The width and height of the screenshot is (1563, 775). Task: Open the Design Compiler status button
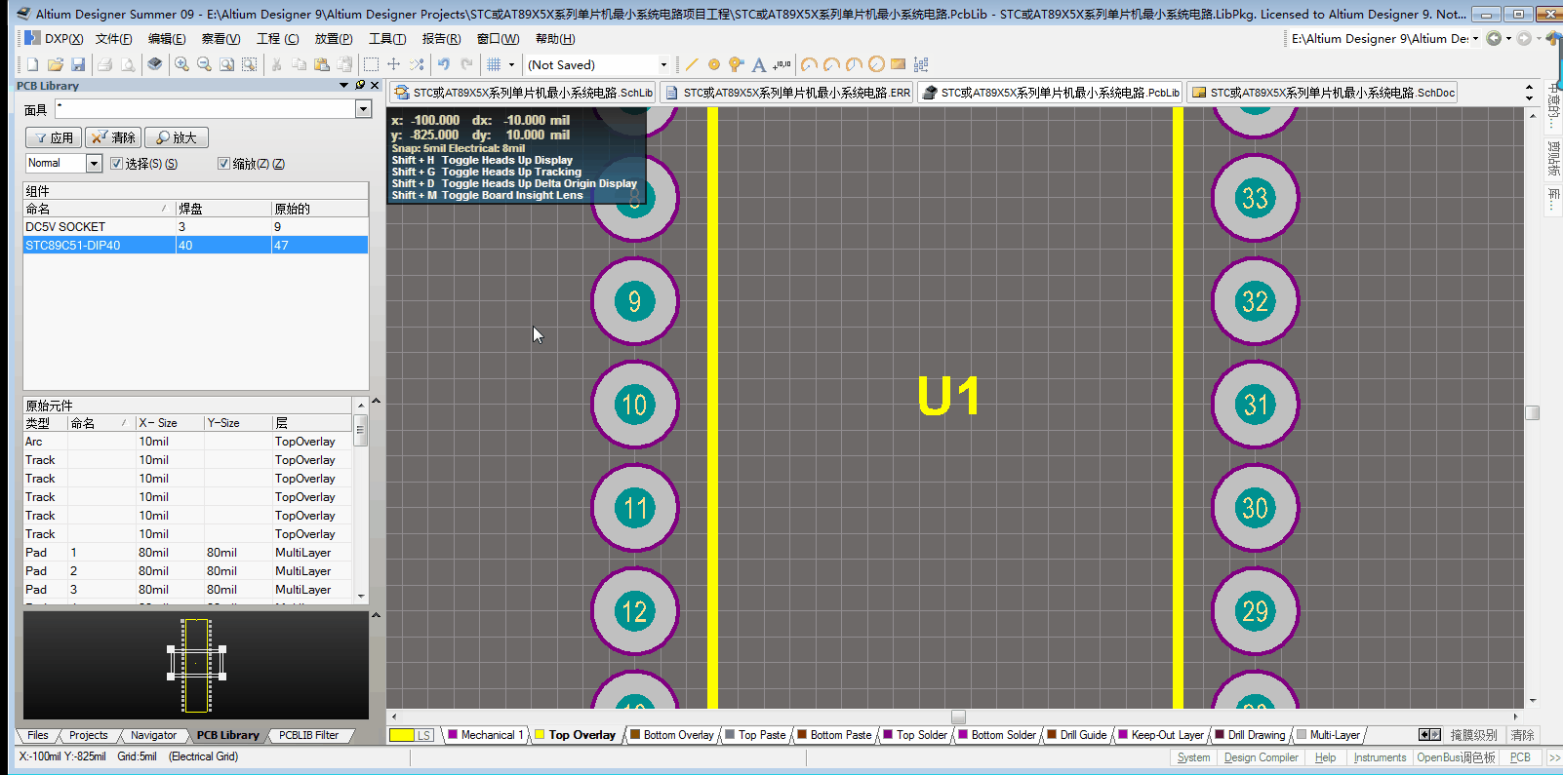click(1261, 757)
